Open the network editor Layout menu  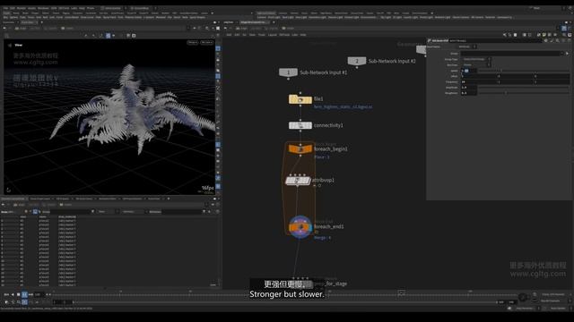pos(273,35)
